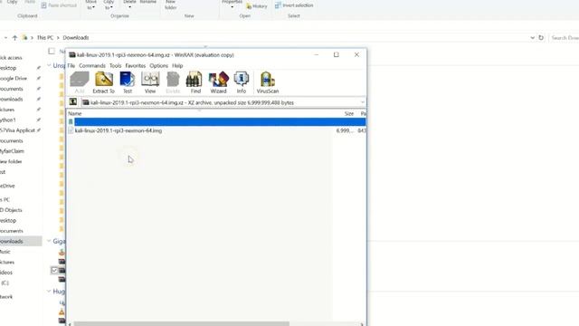Open OneDrive in Explorer sidebar
The image size is (579, 326).
tap(7, 186)
